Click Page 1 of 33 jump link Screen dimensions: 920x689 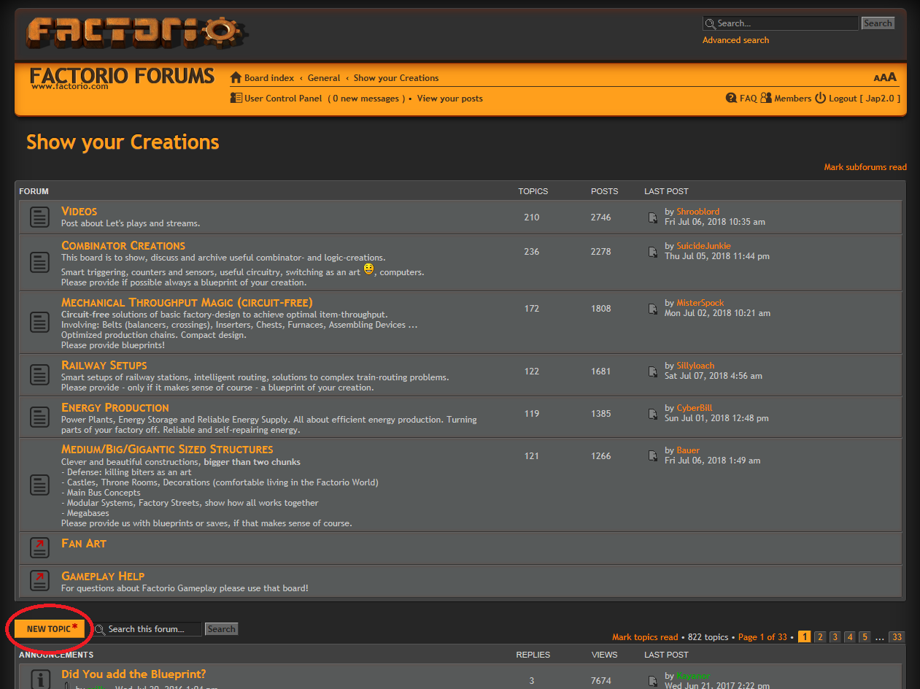point(762,637)
